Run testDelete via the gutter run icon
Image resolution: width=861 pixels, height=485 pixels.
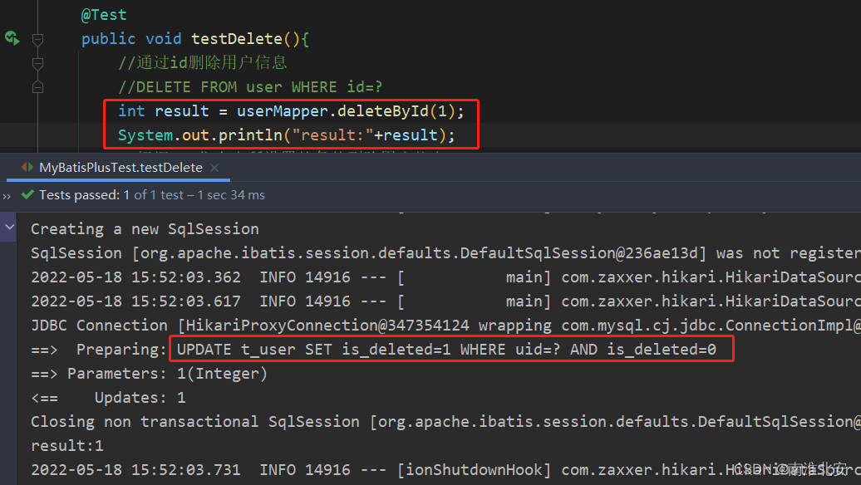(x=12, y=38)
